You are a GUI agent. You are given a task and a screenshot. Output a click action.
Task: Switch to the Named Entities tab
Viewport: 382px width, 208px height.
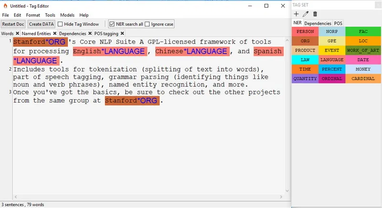point(36,33)
